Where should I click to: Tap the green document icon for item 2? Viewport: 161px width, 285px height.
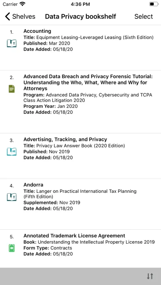[x=11, y=89]
